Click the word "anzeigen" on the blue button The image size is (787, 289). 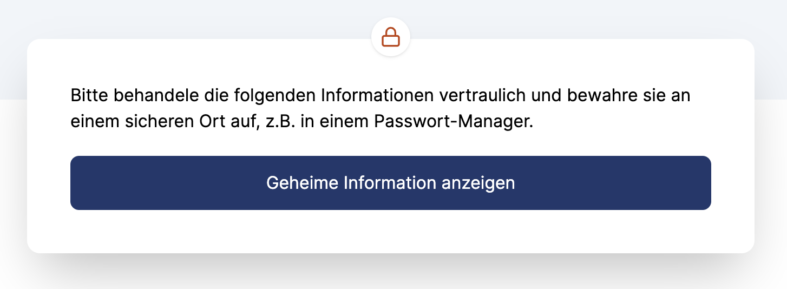tap(478, 183)
